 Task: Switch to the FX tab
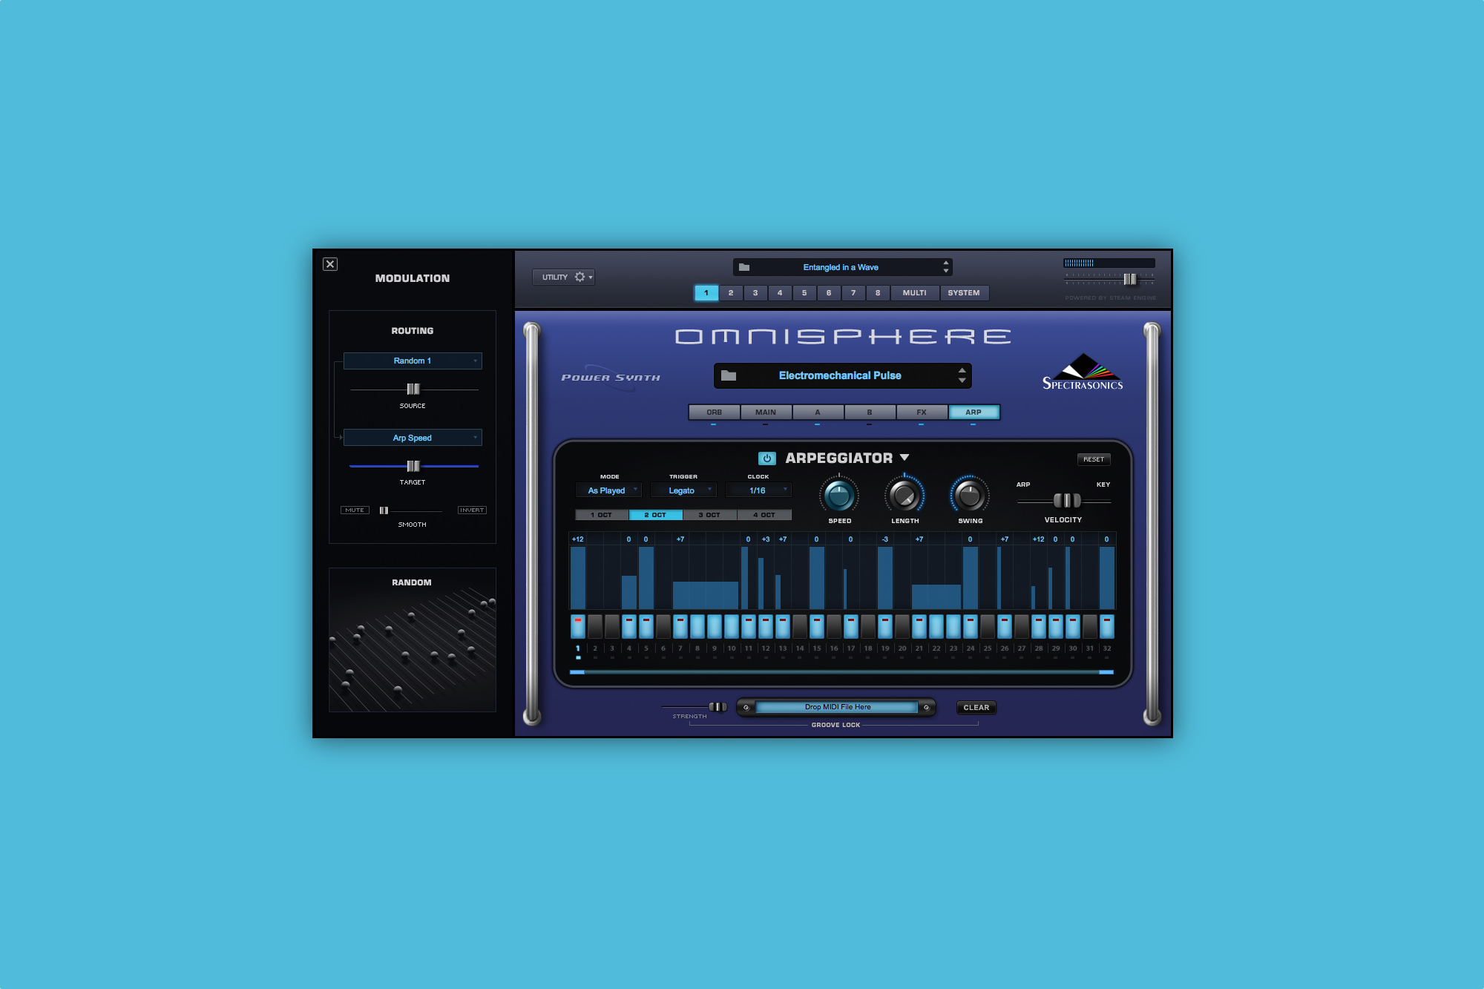point(922,412)
